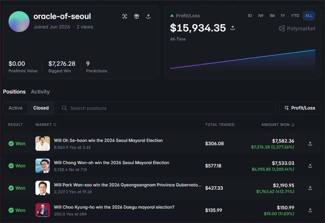The width and height of the screenshot is (325, 223).
Task: Click the $0.00 Positions Value figure
Action: click(x=17, y=63)
